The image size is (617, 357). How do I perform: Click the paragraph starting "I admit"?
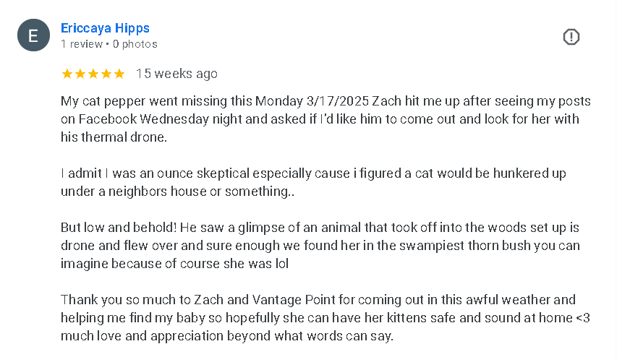tap(313, 182)
